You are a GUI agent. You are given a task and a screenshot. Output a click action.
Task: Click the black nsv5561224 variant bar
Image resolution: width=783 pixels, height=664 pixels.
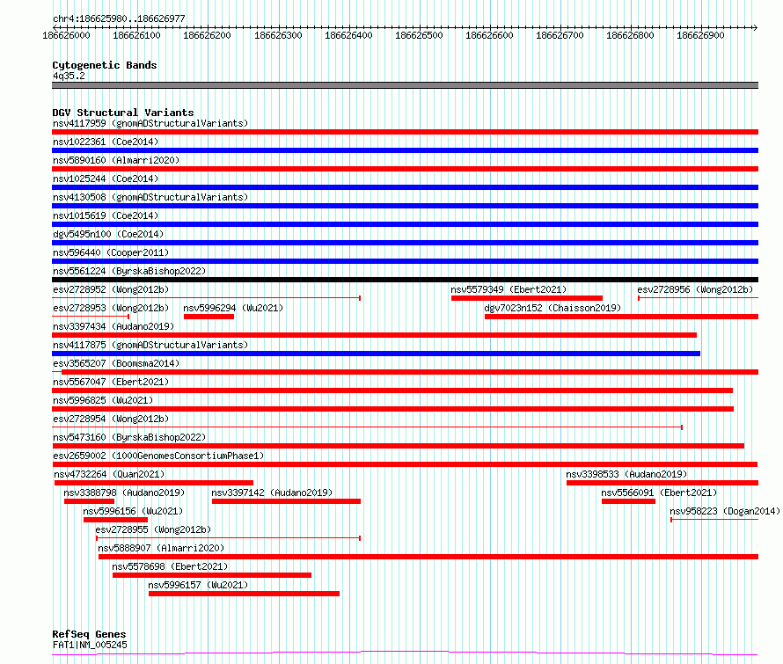[x=405, y=280]
